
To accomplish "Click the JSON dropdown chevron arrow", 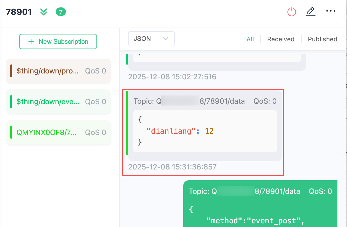I will (x=166, y=39).
